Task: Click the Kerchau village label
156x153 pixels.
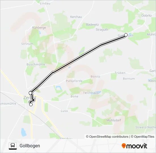Action: (76, 17)
